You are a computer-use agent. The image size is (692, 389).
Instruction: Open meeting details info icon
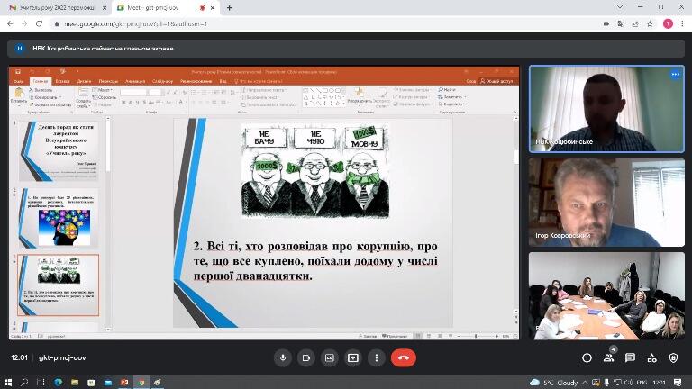[x=587, y=358]
